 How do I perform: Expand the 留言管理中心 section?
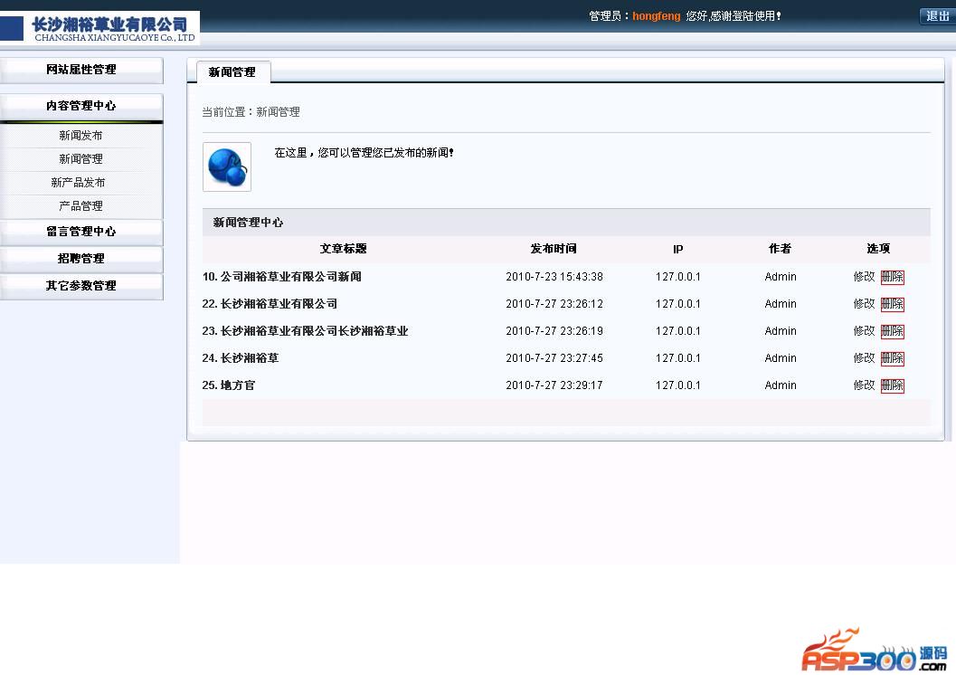(x=81, y=232)
